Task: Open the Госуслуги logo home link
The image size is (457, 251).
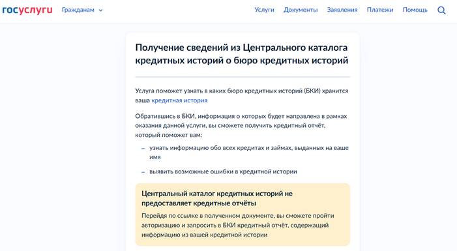Action: (27, 10)
